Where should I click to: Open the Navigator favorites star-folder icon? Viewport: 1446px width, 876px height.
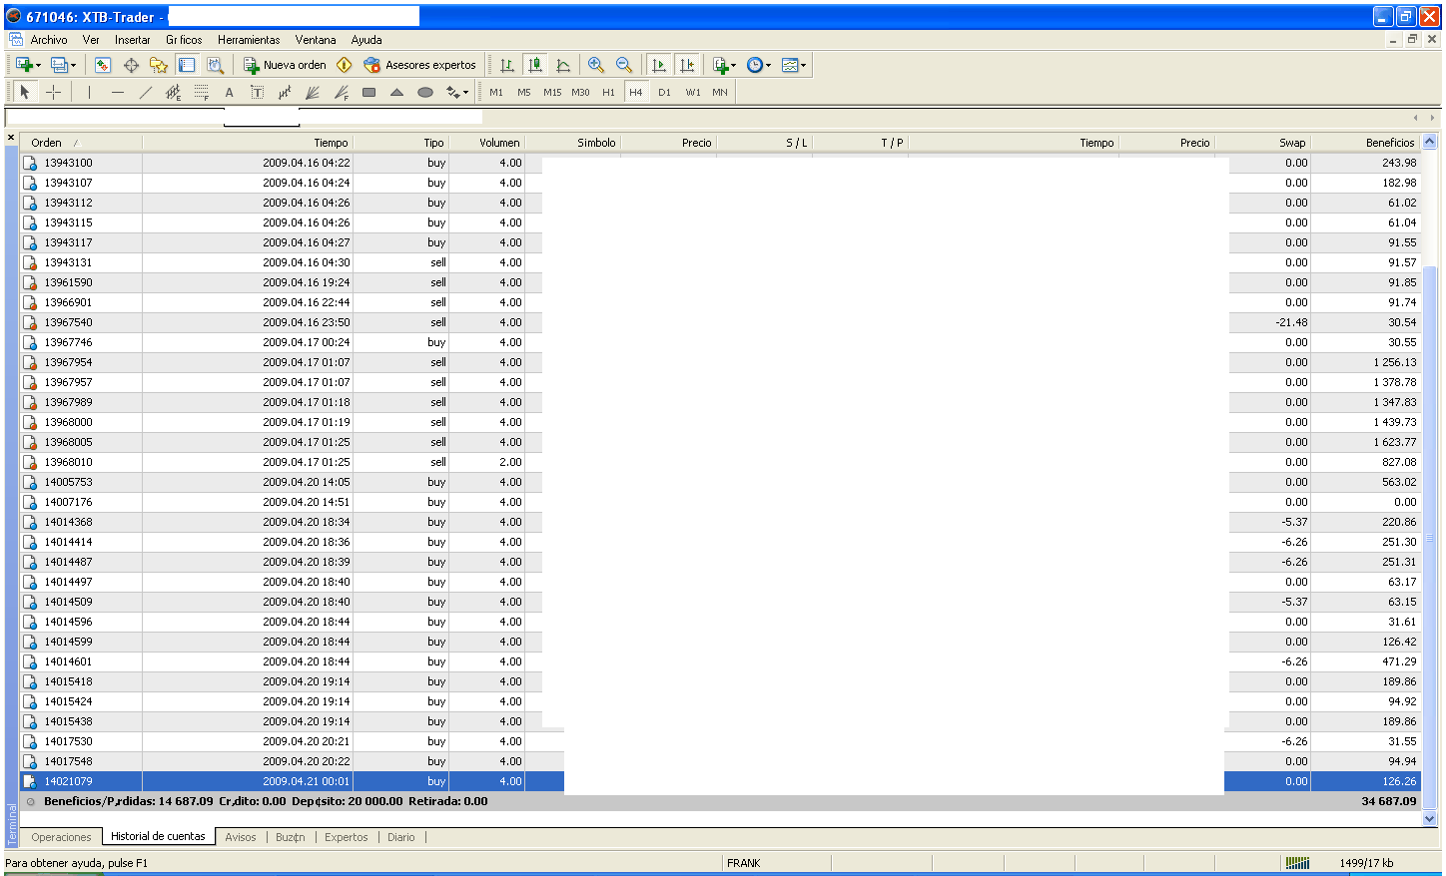click(158, 65)
